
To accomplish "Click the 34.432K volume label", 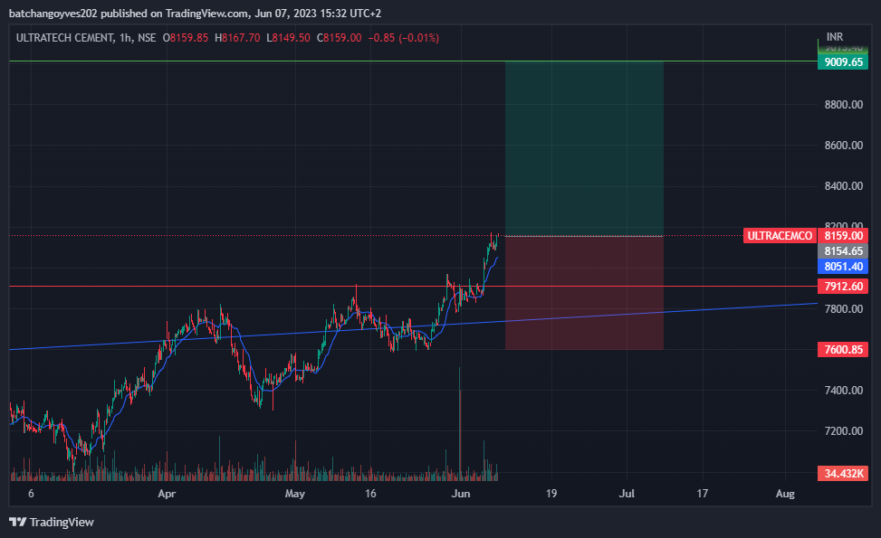I will (x=843, y=474).
